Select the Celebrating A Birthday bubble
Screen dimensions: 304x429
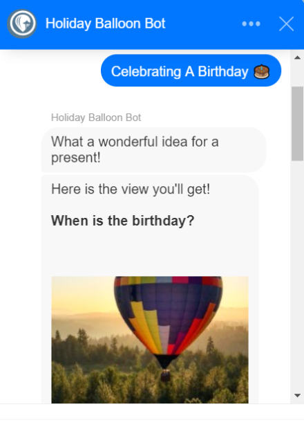pyautogui.click(x=191, y=71)
